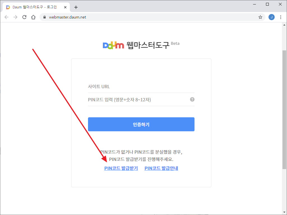
Task: Open the PIN코드 발급받기 link
Action: click(x=121, y=168)
